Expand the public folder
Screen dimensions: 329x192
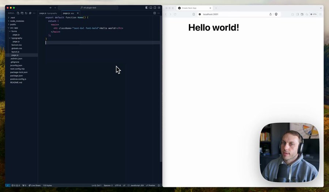13,24
